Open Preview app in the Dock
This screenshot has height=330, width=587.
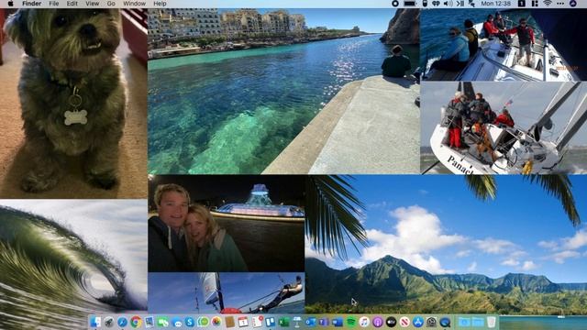tap(150, 322)
